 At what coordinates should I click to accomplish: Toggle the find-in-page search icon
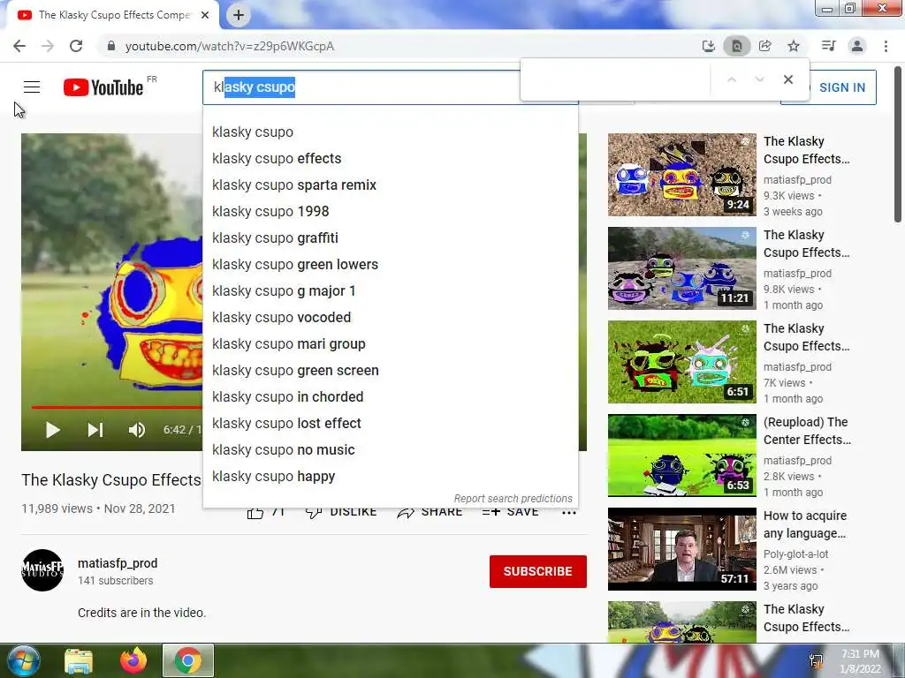pos(736,46)
